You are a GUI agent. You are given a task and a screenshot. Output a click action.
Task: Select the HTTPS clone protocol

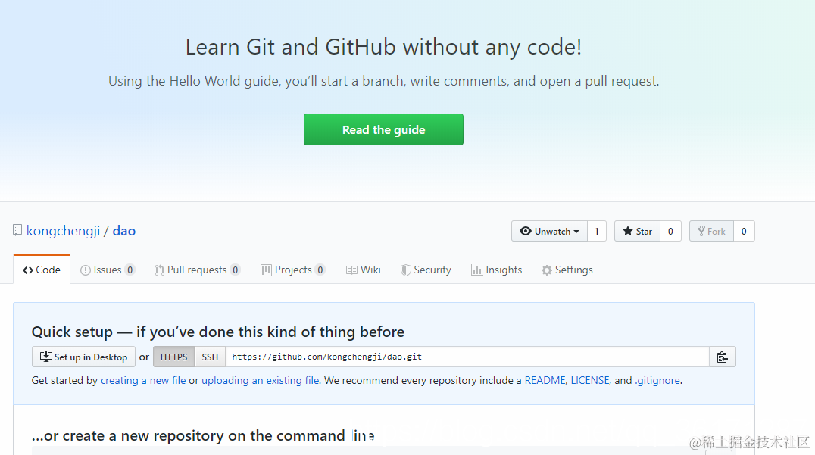point(173,357)
